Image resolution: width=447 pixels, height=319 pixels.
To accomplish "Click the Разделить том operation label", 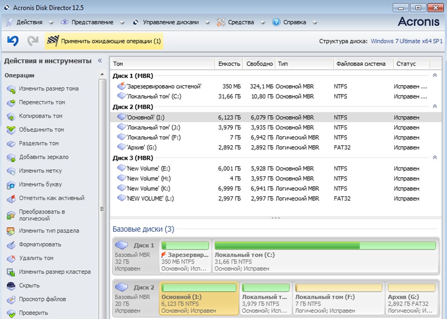I will tap(39, 143).
